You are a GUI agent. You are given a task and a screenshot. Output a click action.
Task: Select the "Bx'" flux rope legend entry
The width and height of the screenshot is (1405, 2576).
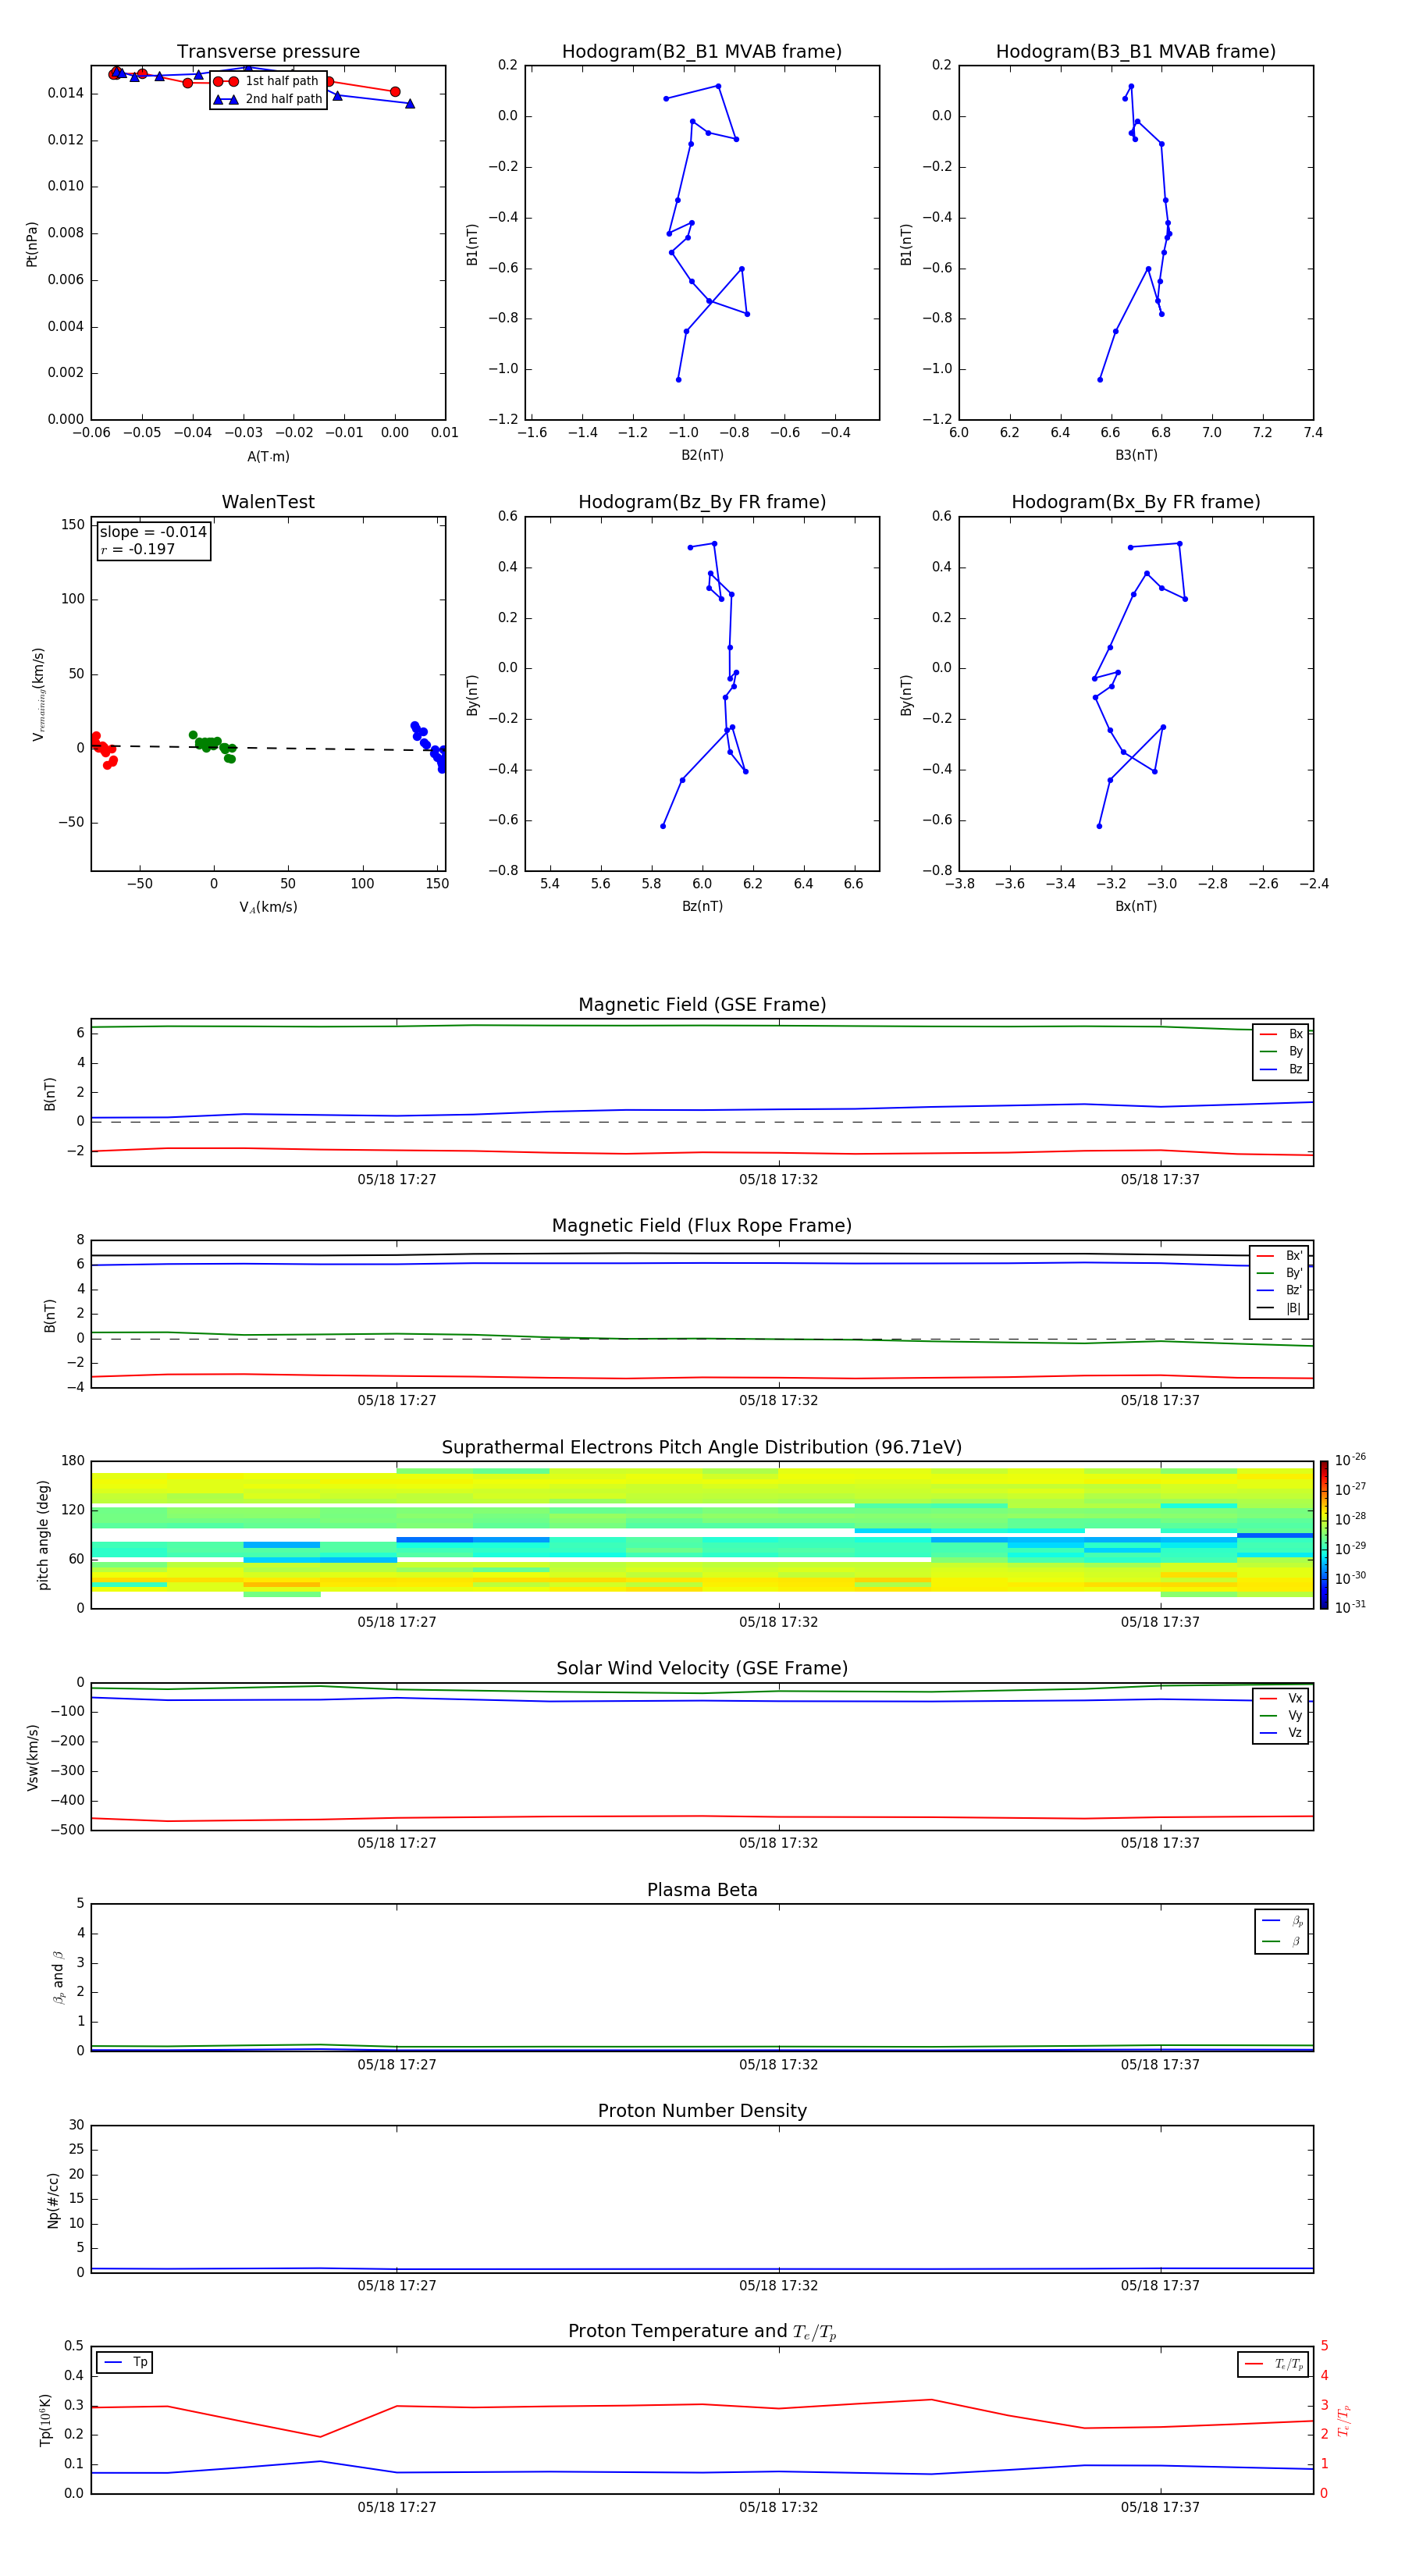pos(1279,1256)
